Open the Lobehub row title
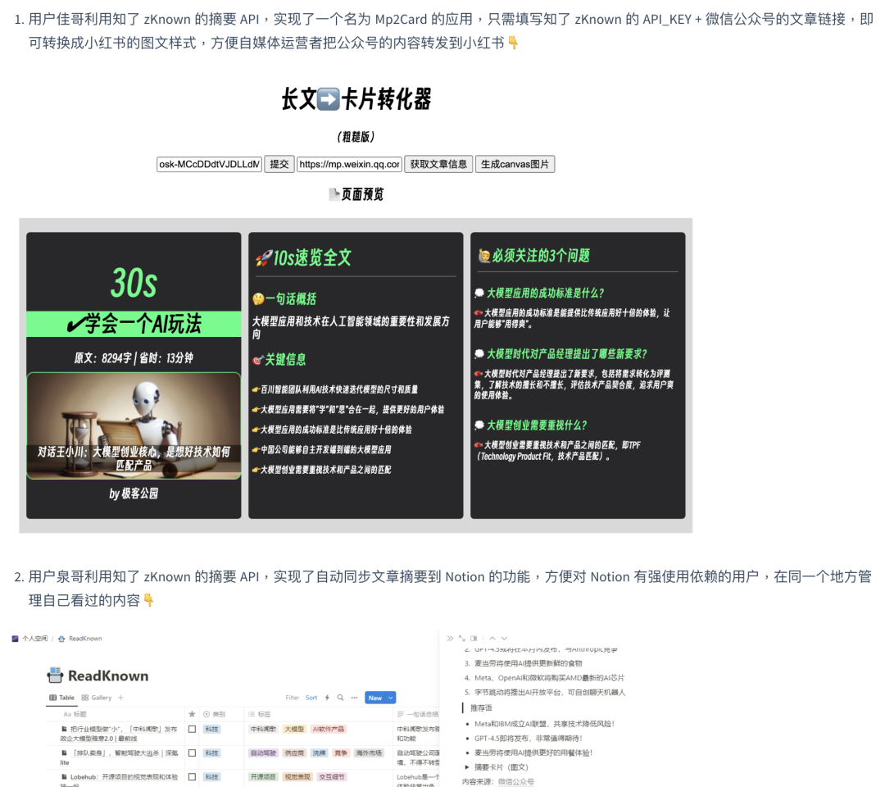The width and height of the screenshot is (885, 787). click(x=119, y=780)
